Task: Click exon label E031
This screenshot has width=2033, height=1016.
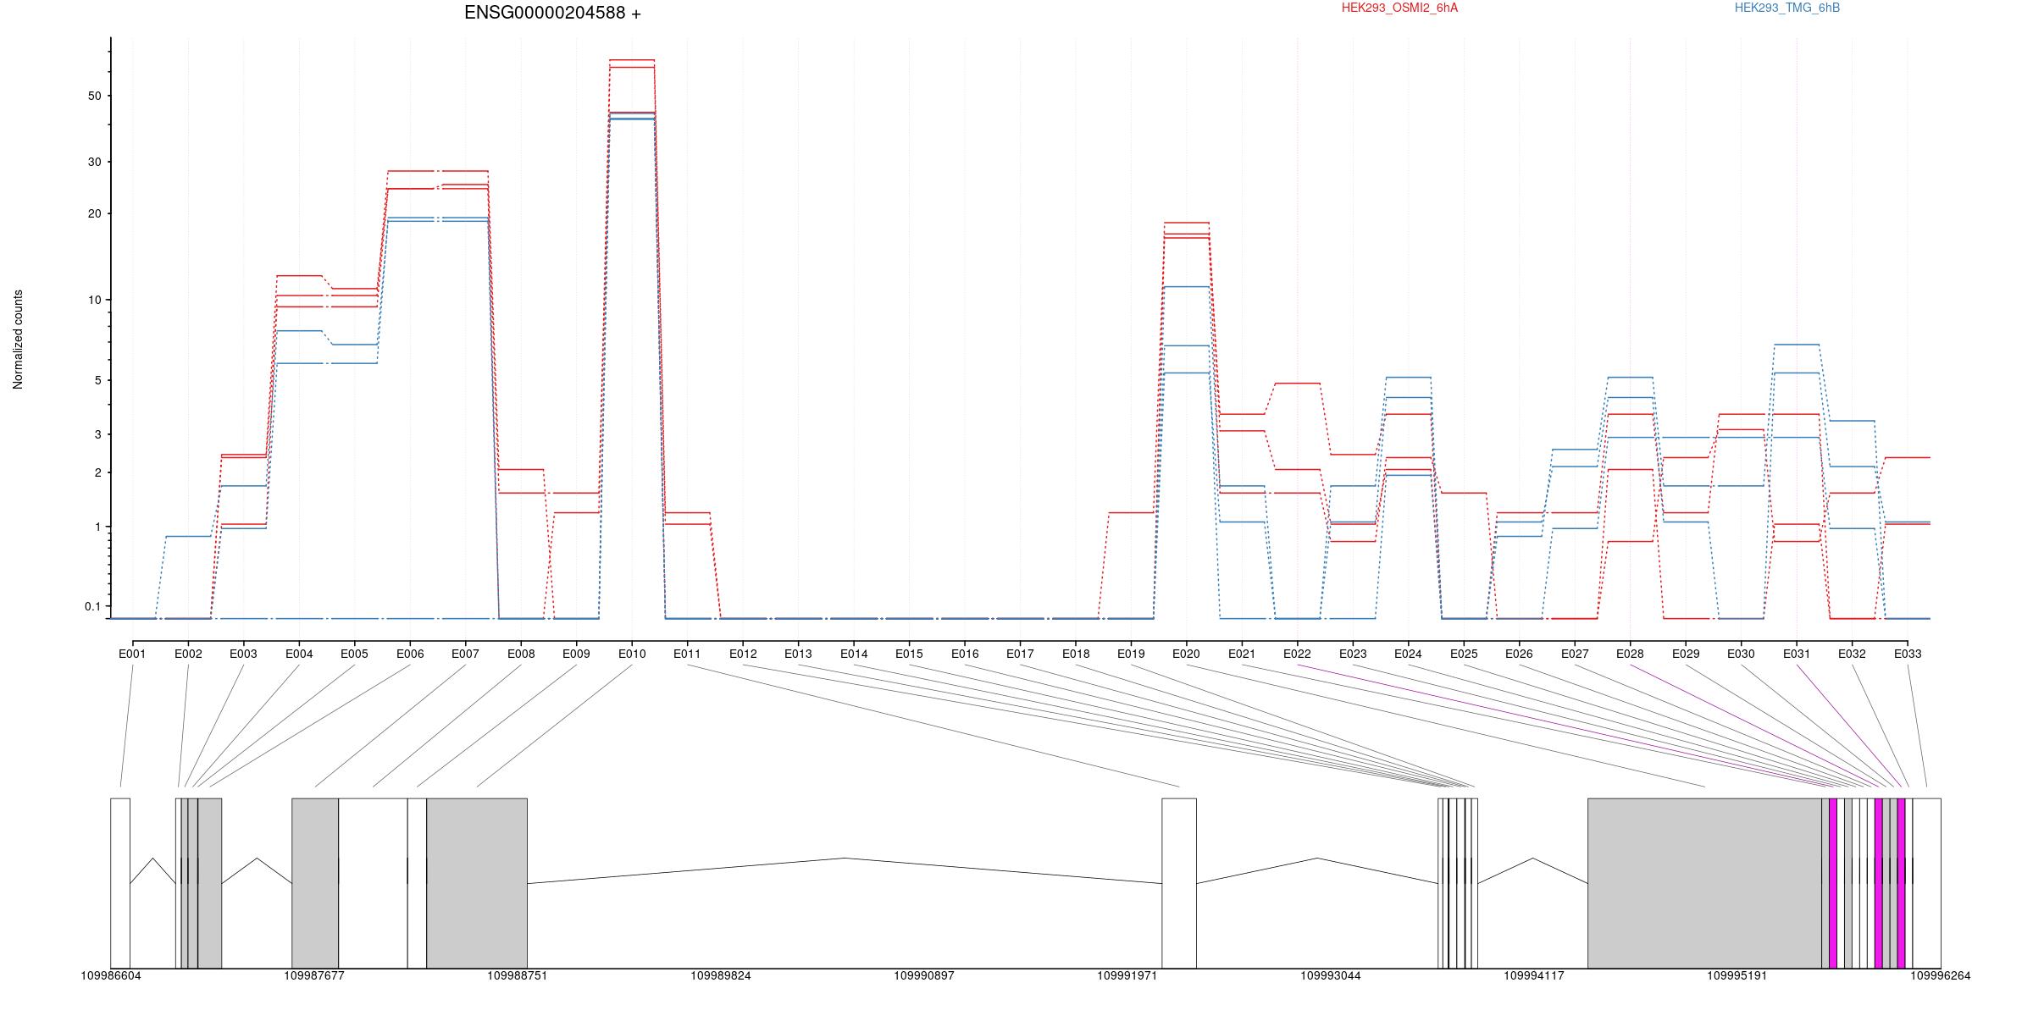Action: click(x=1797, y=654)
